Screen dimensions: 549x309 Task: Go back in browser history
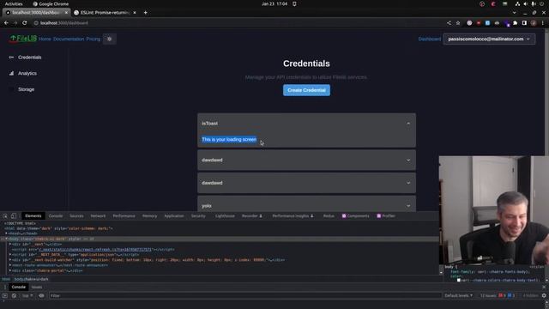(6, 23)
